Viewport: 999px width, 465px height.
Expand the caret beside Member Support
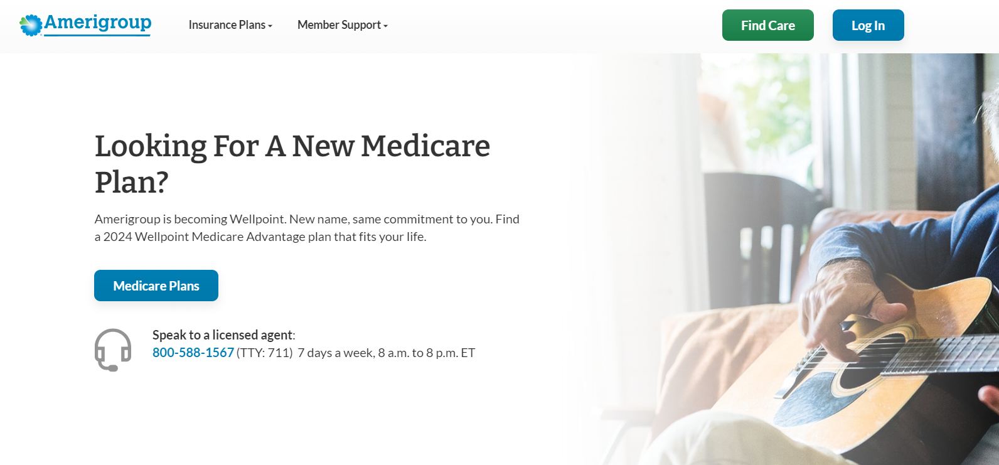pos(386,26)
